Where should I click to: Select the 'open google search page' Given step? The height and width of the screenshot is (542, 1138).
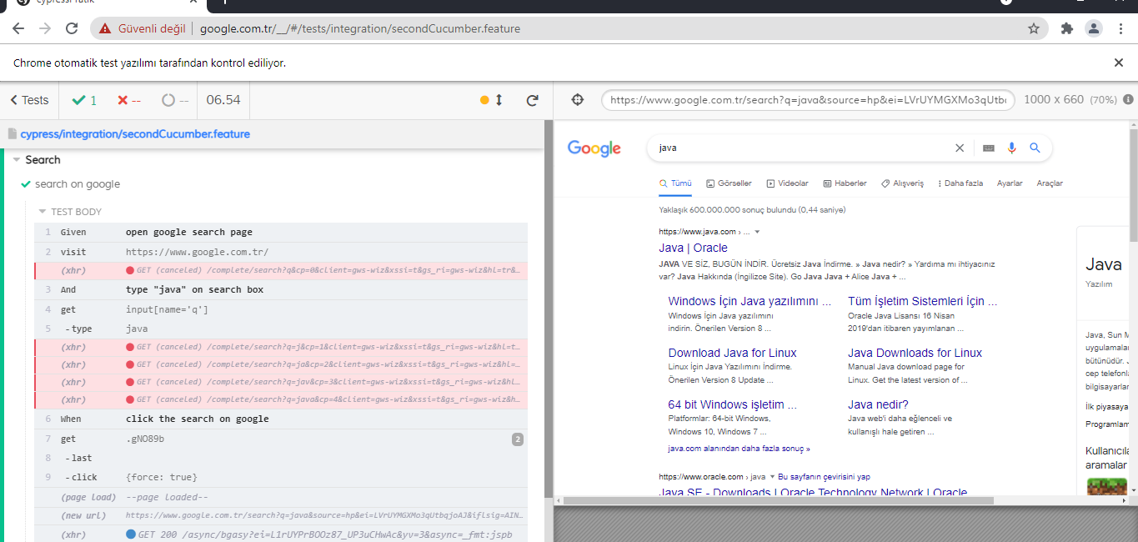click(281, 232)
